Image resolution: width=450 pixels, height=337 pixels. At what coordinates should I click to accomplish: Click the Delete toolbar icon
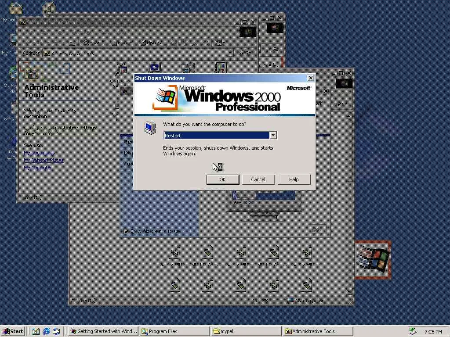(194, 43)
